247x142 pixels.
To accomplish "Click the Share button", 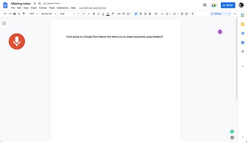I will 228,5.
